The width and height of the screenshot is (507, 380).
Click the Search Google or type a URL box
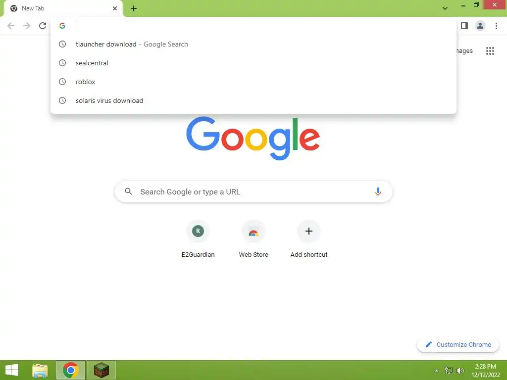click(x=253, y=191)
